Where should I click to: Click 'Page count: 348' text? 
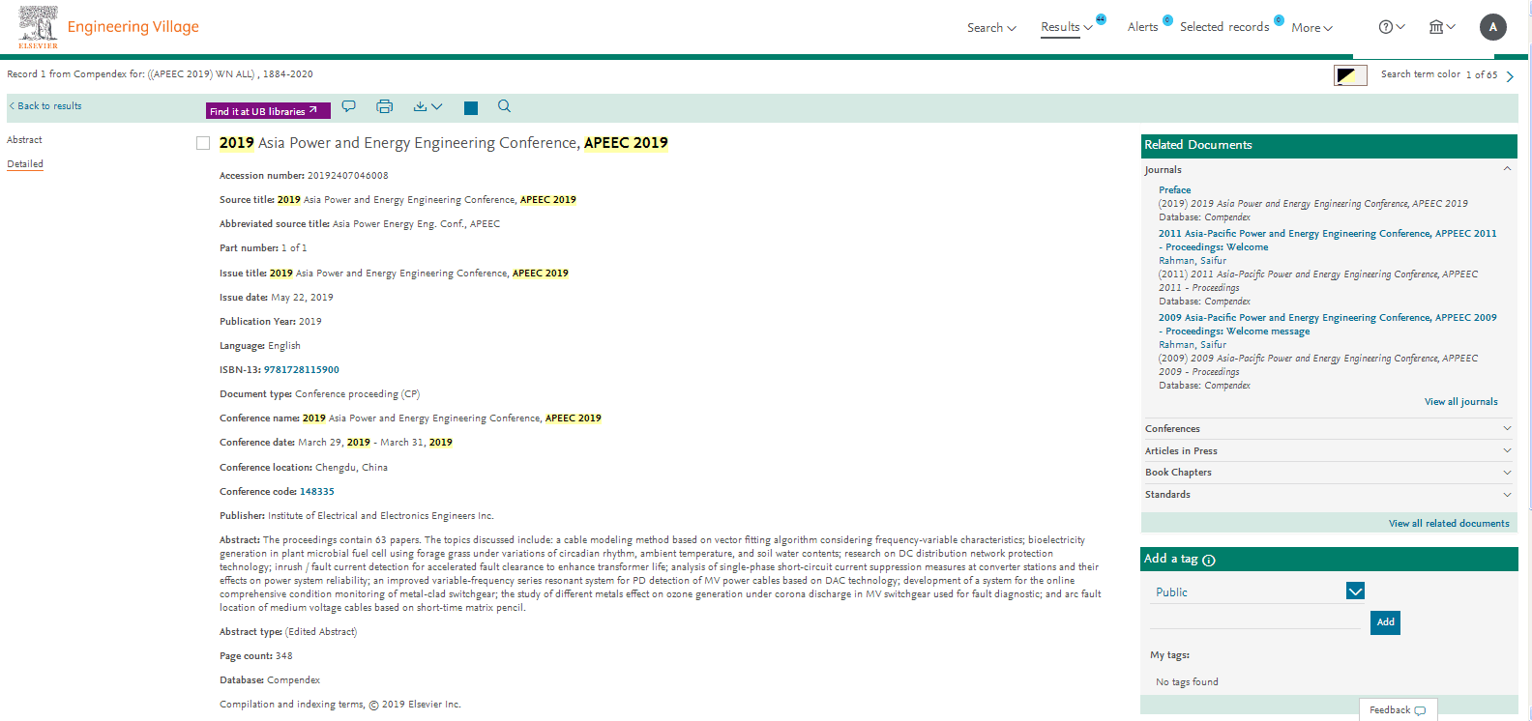255,656
